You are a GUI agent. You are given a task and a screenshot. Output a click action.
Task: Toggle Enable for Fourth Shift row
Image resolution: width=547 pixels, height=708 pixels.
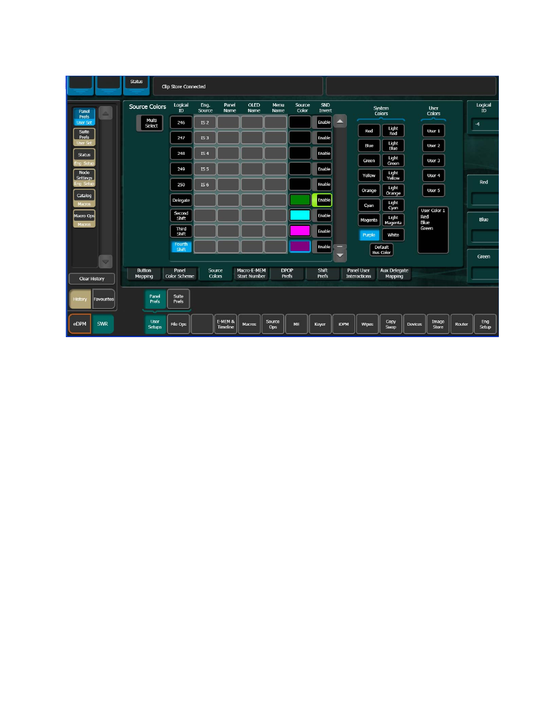(323, 247)
